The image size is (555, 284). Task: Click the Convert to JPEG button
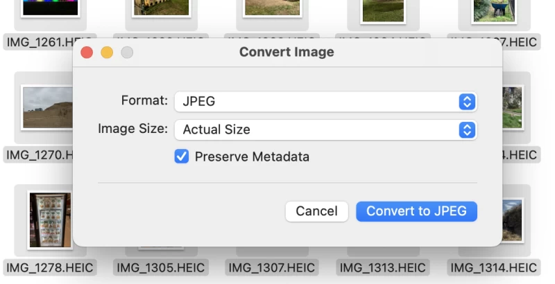(x=416, y=211)
